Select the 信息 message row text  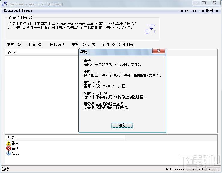[x=15, y=153]
